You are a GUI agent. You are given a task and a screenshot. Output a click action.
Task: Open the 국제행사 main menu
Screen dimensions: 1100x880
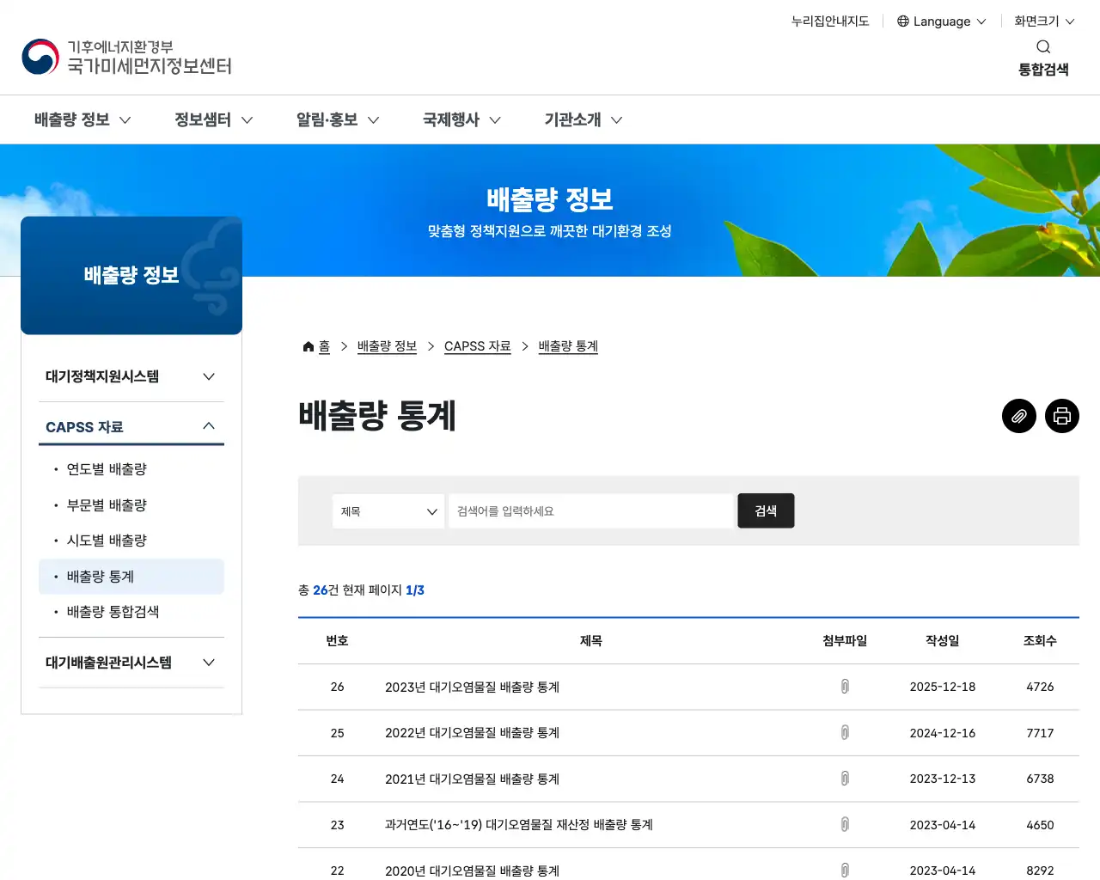pos(461,119)
